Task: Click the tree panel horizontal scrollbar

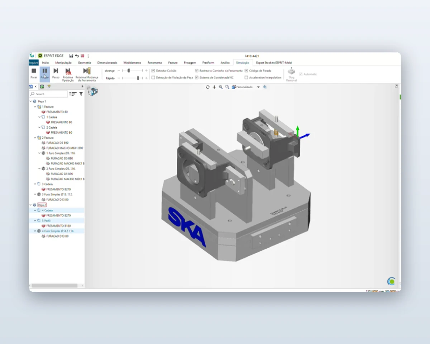Action: tap(54, 286)
